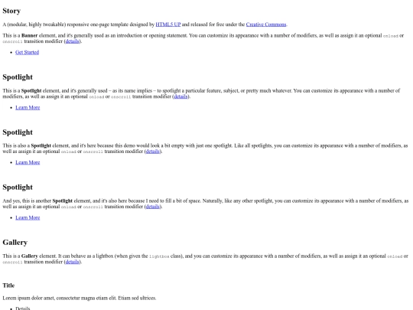Open details link in 'another Spotlight' paragraph
413x310 pixels.
coord(153,207)
